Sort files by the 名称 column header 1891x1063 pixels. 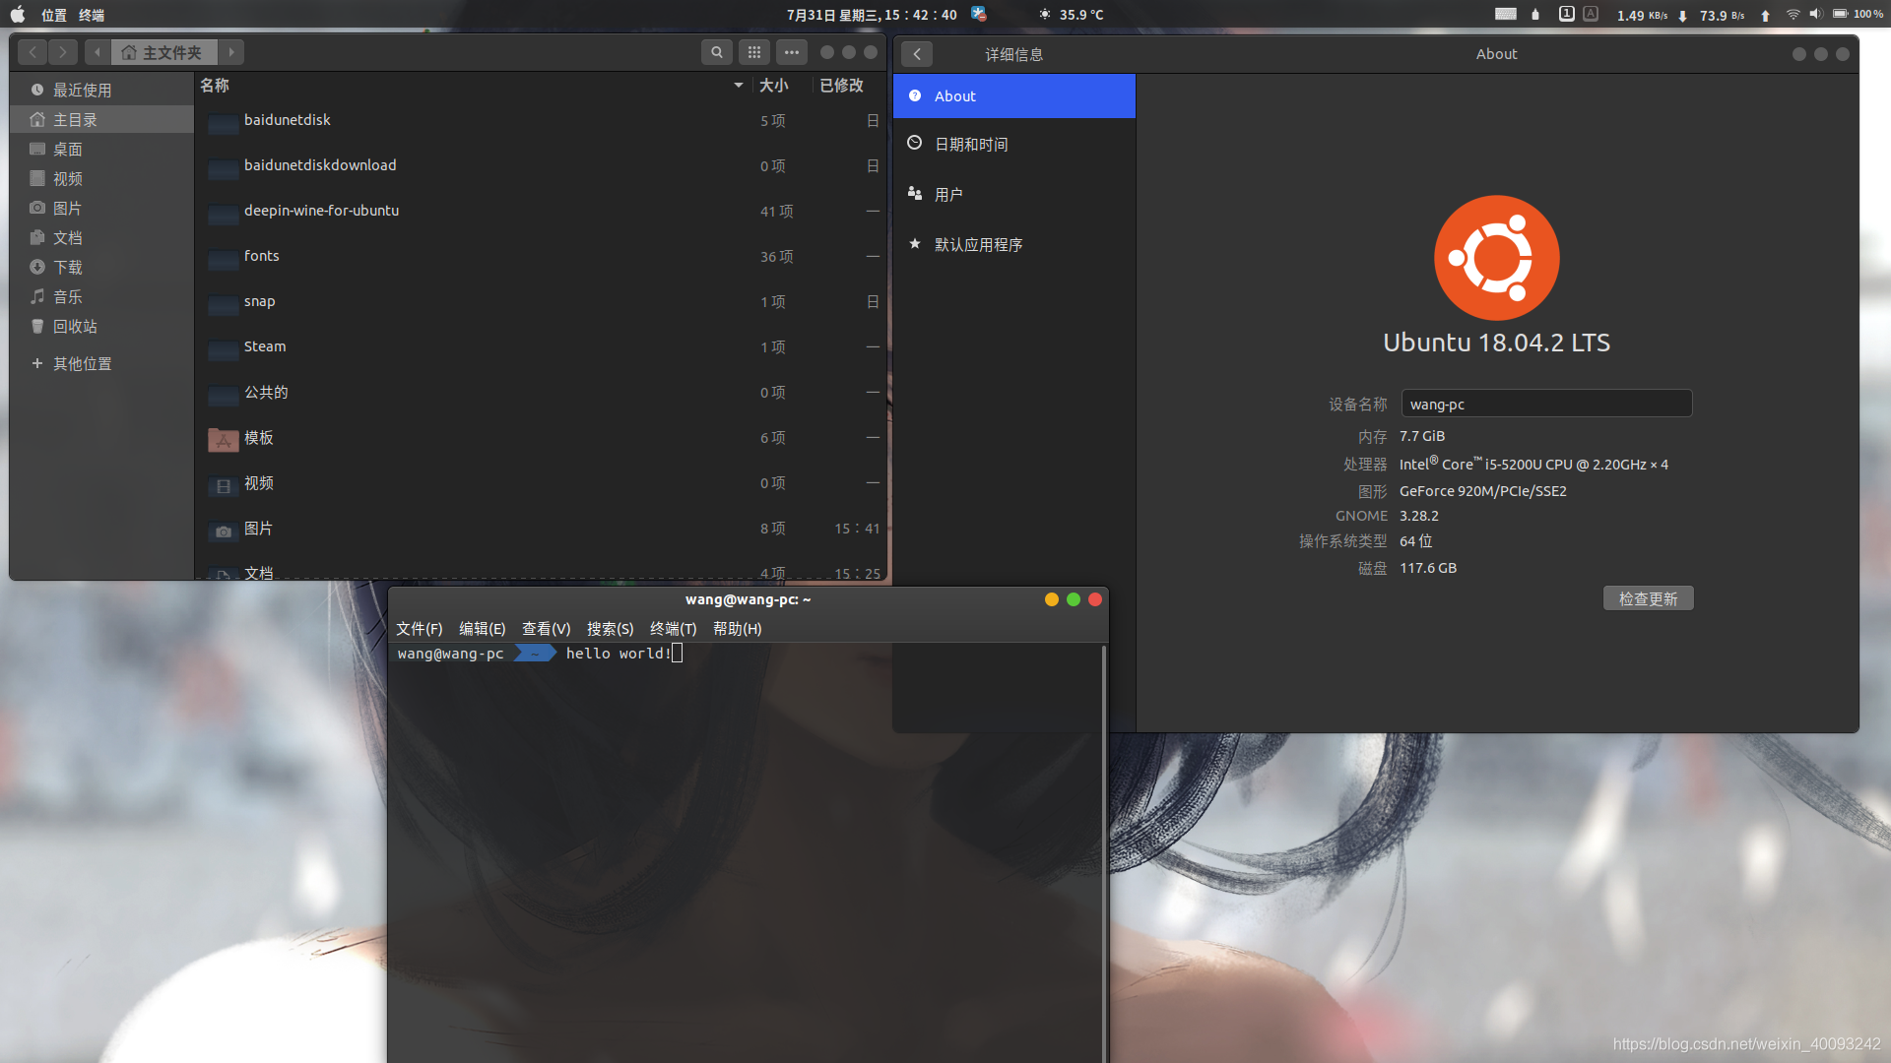point(473,86)
